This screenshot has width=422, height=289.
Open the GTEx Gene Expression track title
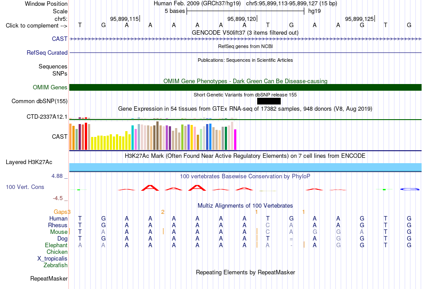245,109
